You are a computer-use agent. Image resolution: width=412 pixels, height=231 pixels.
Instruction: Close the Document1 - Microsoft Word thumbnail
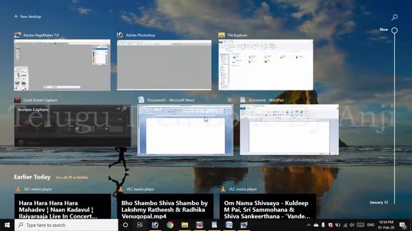tap(229, 100)
